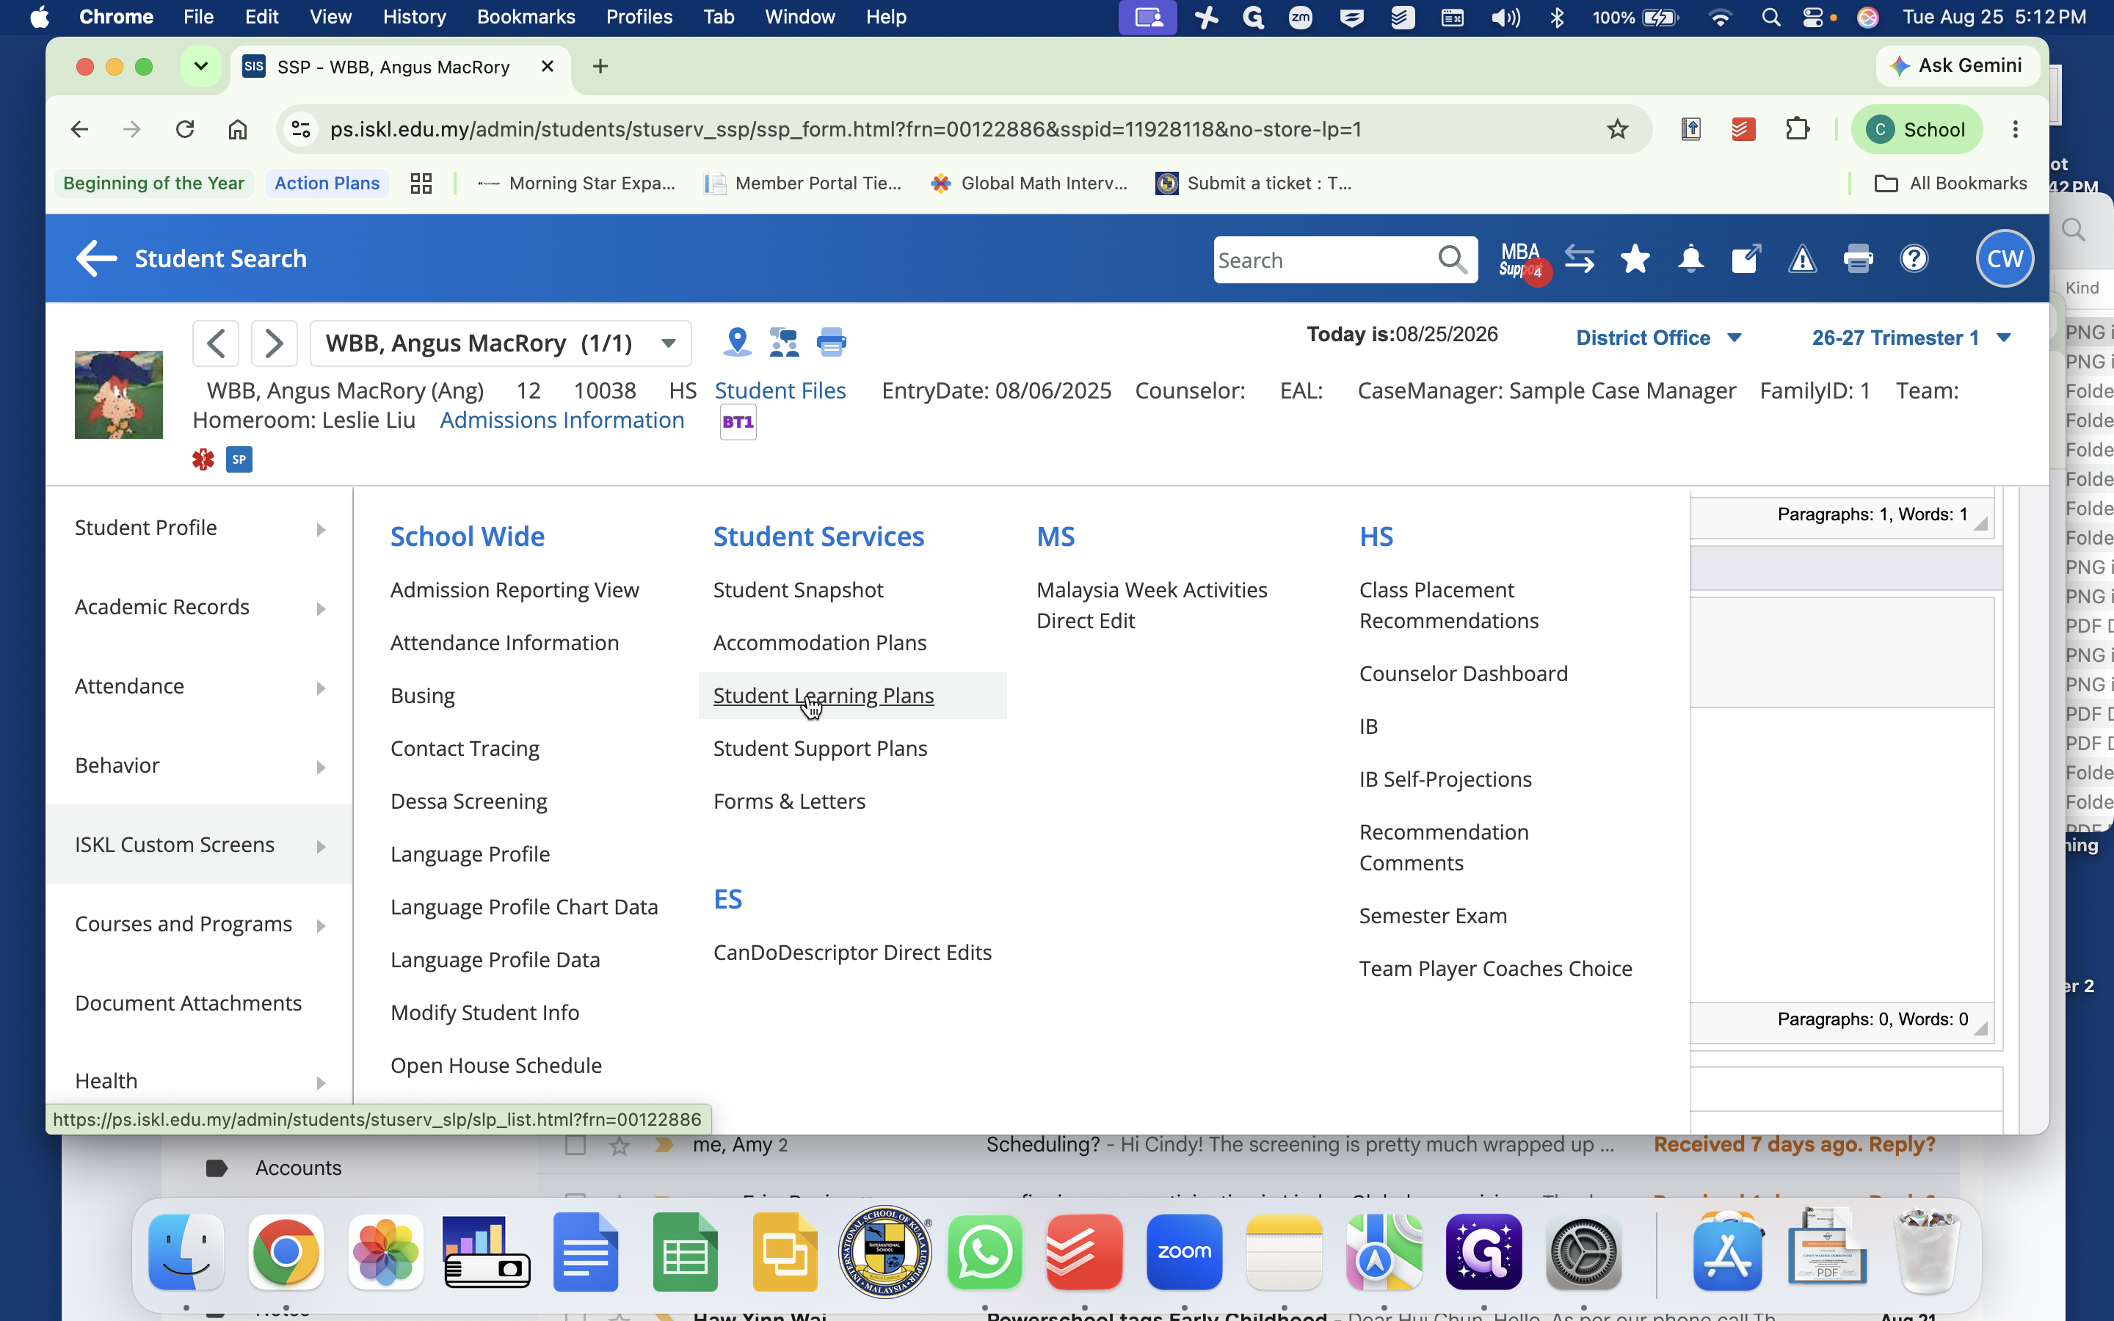Open Student Support Plans link
This screenshot has width=2114, height=1321.
click(x=819, y=749)
